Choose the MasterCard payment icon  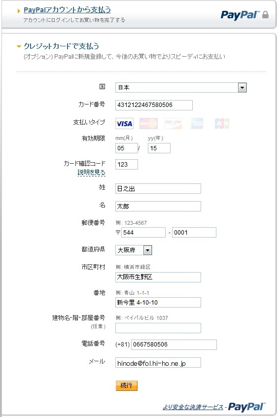[148, 123]
